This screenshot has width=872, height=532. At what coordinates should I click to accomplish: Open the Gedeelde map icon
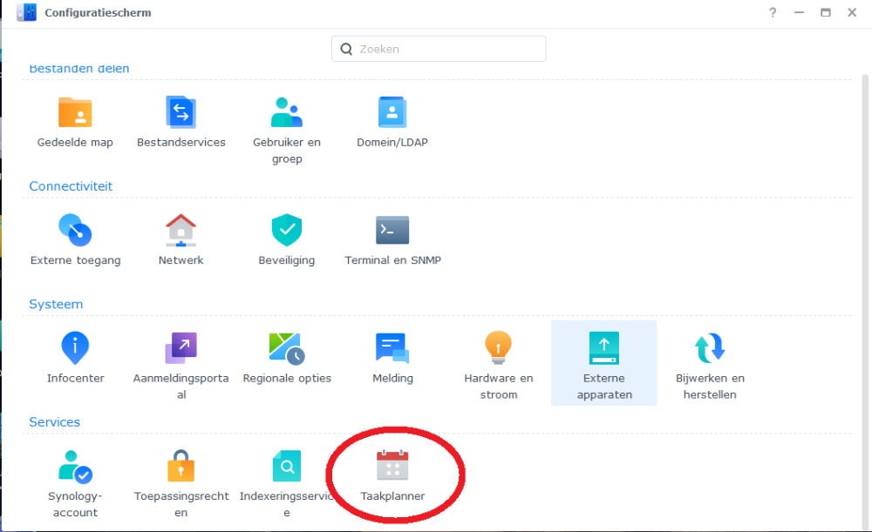[x=75, y=112]
